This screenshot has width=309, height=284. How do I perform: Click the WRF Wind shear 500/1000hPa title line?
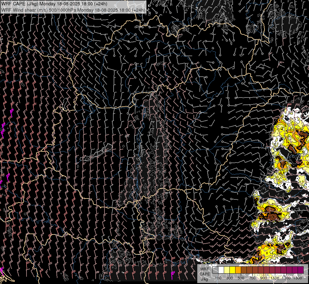[x=73, y=10]
